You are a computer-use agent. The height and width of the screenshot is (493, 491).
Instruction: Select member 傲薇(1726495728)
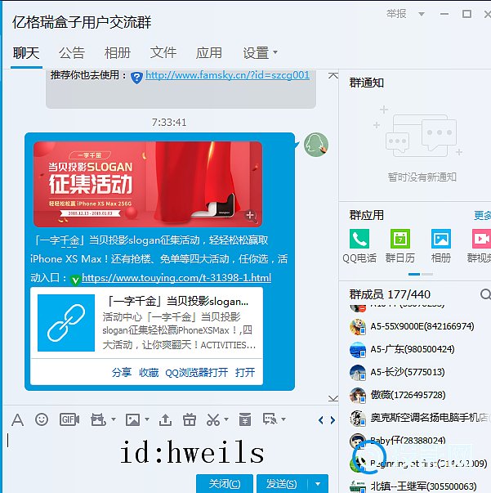pyautogui.click(x=420, y=395)
